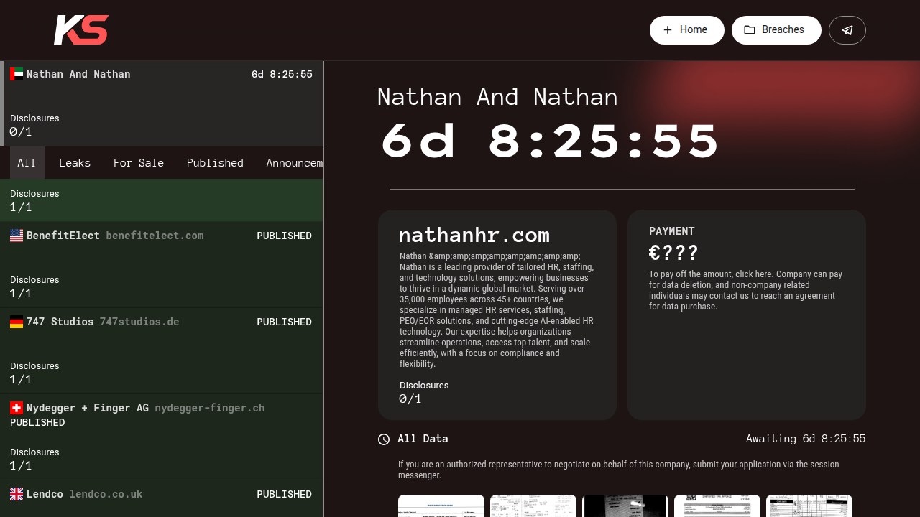Open the Telegram paper plane icon button
Viewport: 920px width, 517px height.
pos(847,30)
